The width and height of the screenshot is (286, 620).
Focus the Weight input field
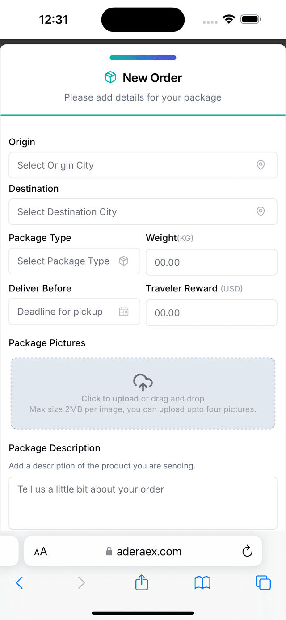[211, 262]
